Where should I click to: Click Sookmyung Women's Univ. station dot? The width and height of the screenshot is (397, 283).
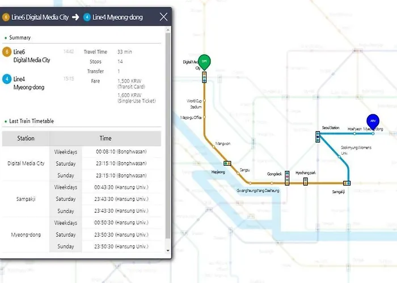pos(340,157)
